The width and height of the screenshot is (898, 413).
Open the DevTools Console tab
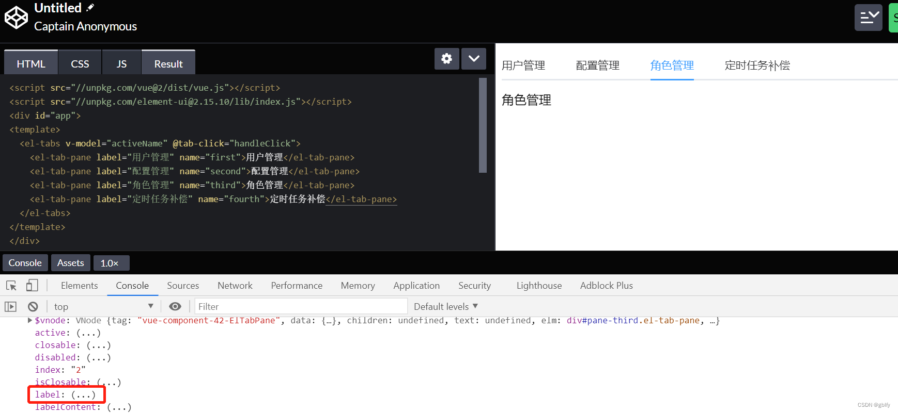132,286
